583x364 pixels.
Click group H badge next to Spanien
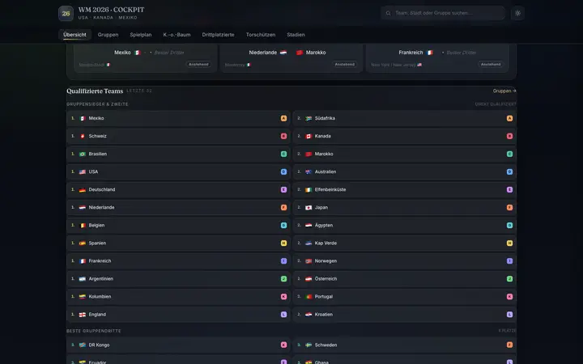(283, 243)
